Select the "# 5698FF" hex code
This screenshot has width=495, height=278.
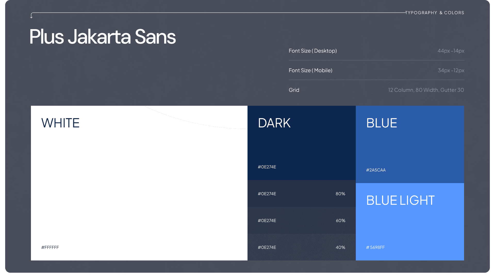point(375,247)
